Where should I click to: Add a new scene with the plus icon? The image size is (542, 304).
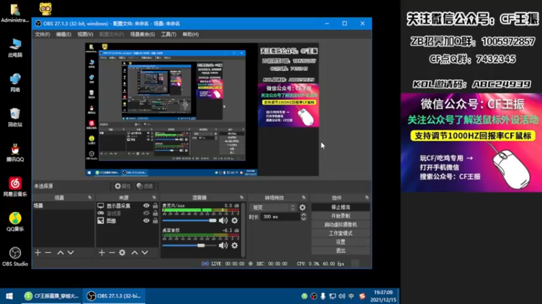[x=38, y=253]
